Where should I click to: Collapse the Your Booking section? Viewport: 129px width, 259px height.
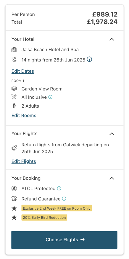point(112,178)
